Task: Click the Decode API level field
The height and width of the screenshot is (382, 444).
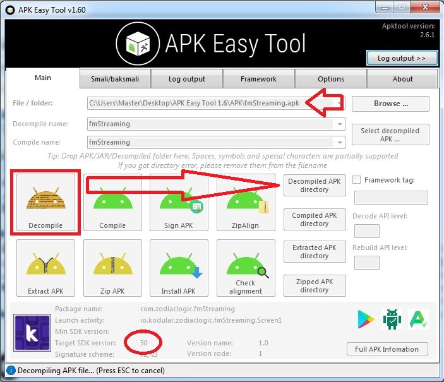Action: (366, 231)
